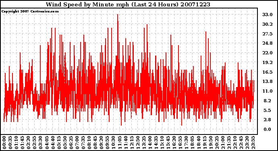This screenshot has height=151, width=278.
Task: Select the 24.8 y-axis label
Action: [x=268, y=43]
